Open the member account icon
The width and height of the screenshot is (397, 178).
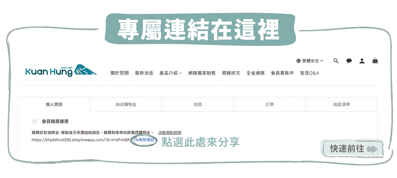tap(362, 61)
